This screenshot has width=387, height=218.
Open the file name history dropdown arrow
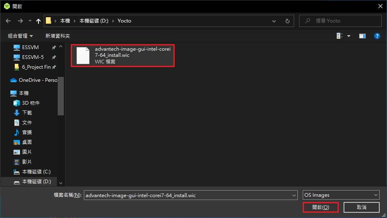click(x=294, y=196)
